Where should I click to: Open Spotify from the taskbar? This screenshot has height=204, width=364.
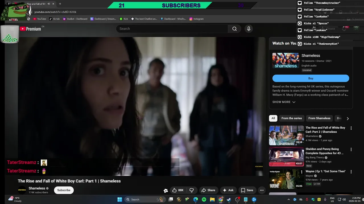tap(204, 199)
